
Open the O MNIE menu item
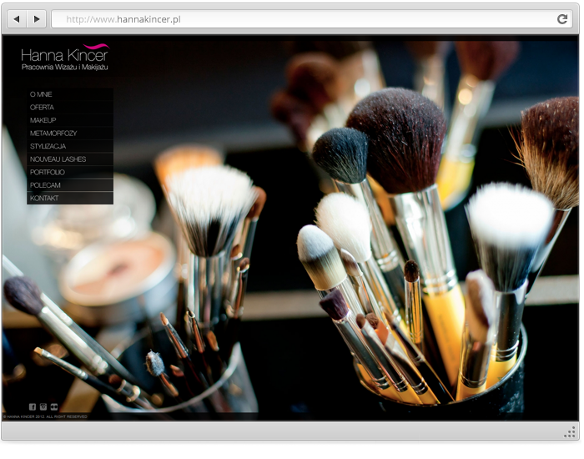click(70, 94)
